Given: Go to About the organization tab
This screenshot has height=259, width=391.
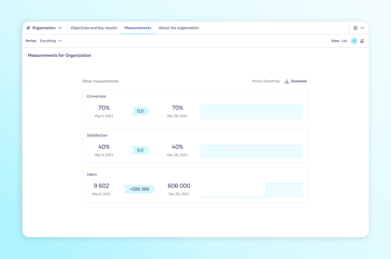Looking at the screenshot, I should (179, 28).
